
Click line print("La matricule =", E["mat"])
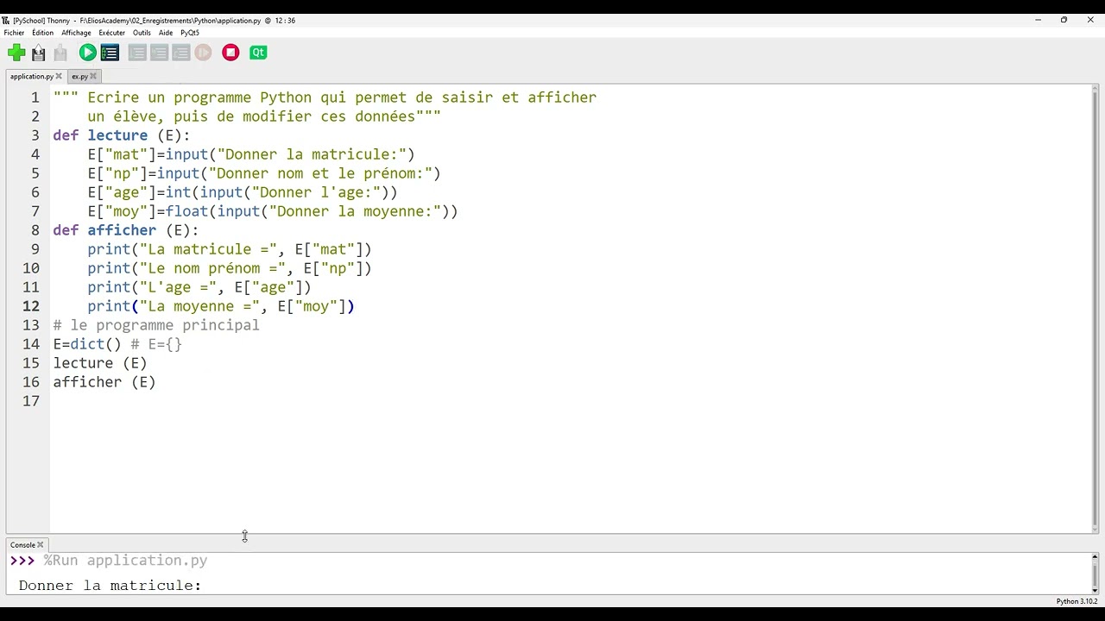click(230, 249)
